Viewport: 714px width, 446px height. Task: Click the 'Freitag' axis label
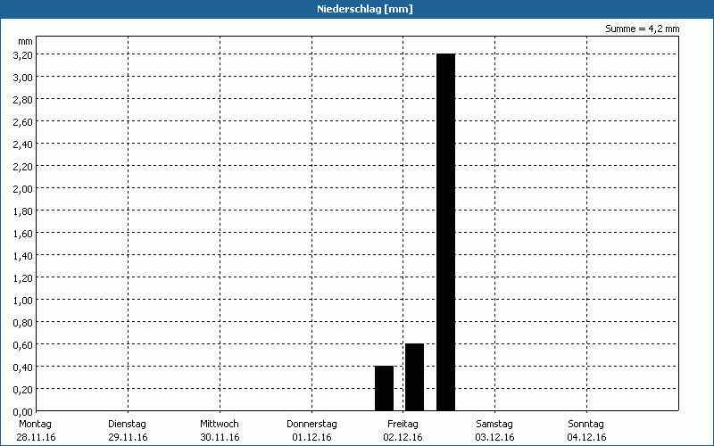[x=403, y=424]
